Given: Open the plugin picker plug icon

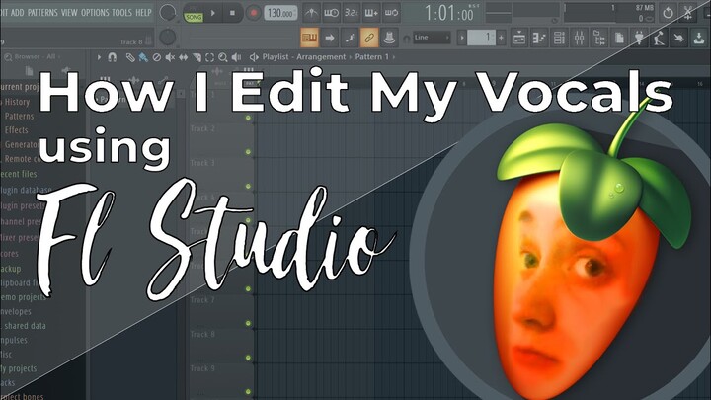Looking at the screenshot, I should (639, 39).
